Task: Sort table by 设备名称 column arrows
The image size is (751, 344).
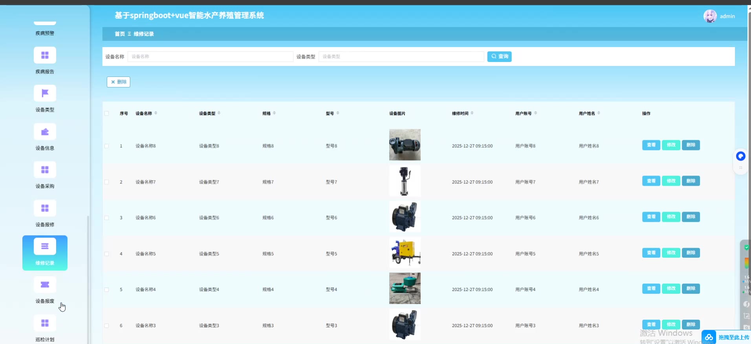Action: click(156, 113)
